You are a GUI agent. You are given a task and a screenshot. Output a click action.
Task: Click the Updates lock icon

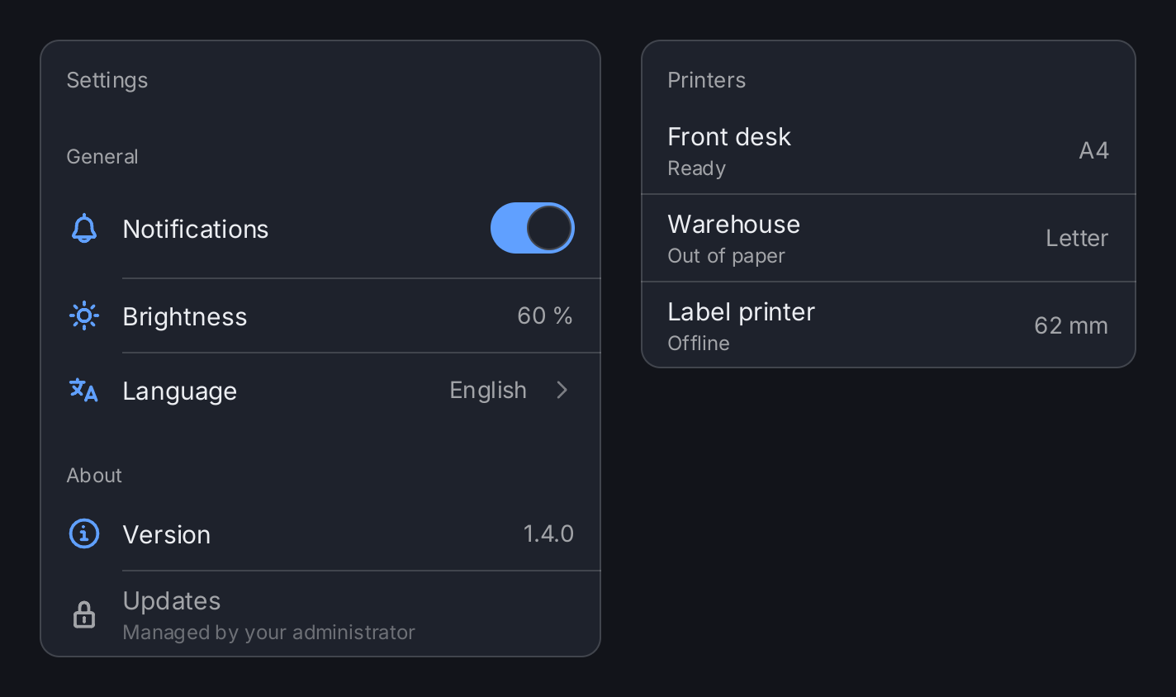click(x=84, y=614)
